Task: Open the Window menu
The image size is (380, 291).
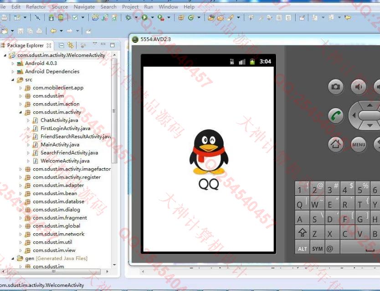Action: coord(169,7)
